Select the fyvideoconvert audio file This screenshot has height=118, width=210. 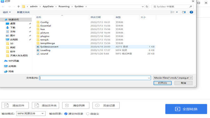49,47
